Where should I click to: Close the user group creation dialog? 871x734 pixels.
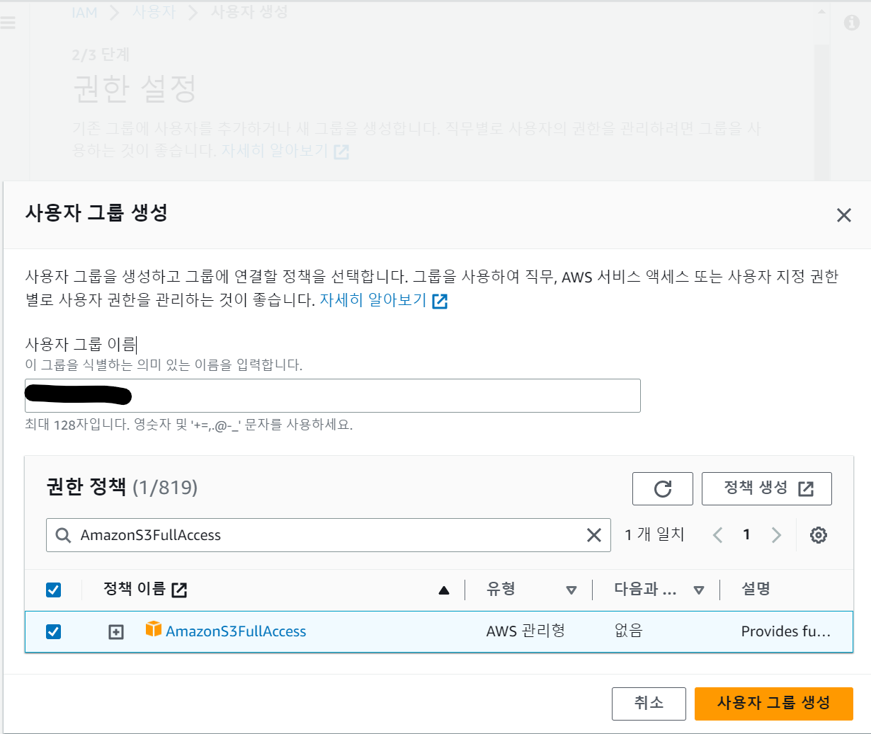tap(843, 215)
